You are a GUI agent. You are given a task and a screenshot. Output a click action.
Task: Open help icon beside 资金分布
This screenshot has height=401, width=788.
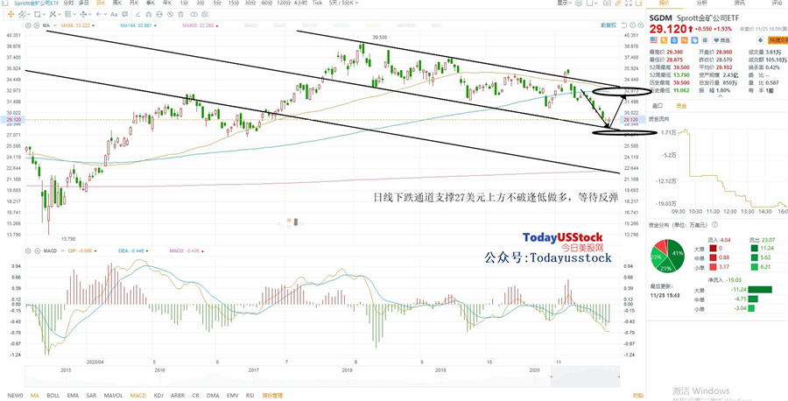(714, 225)
